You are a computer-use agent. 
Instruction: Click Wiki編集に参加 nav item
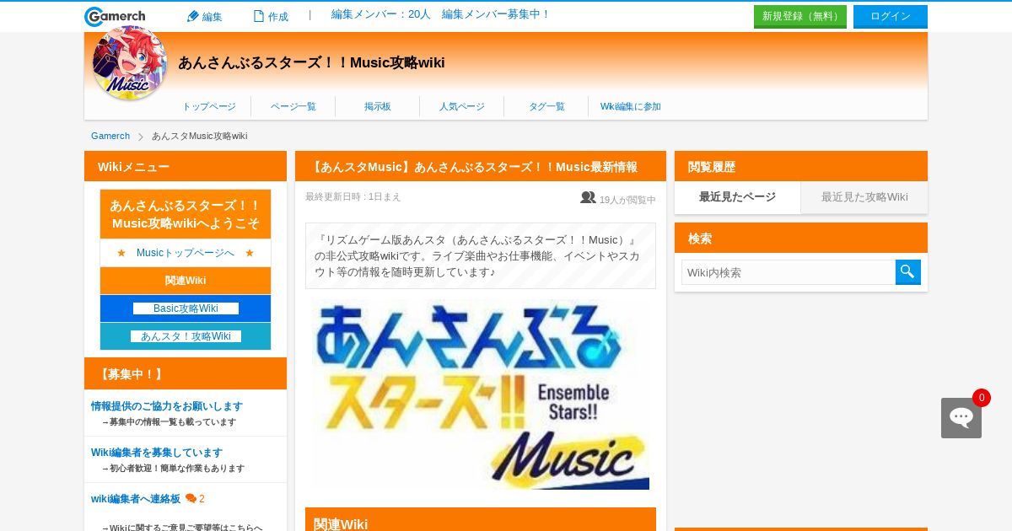[631, 106]
